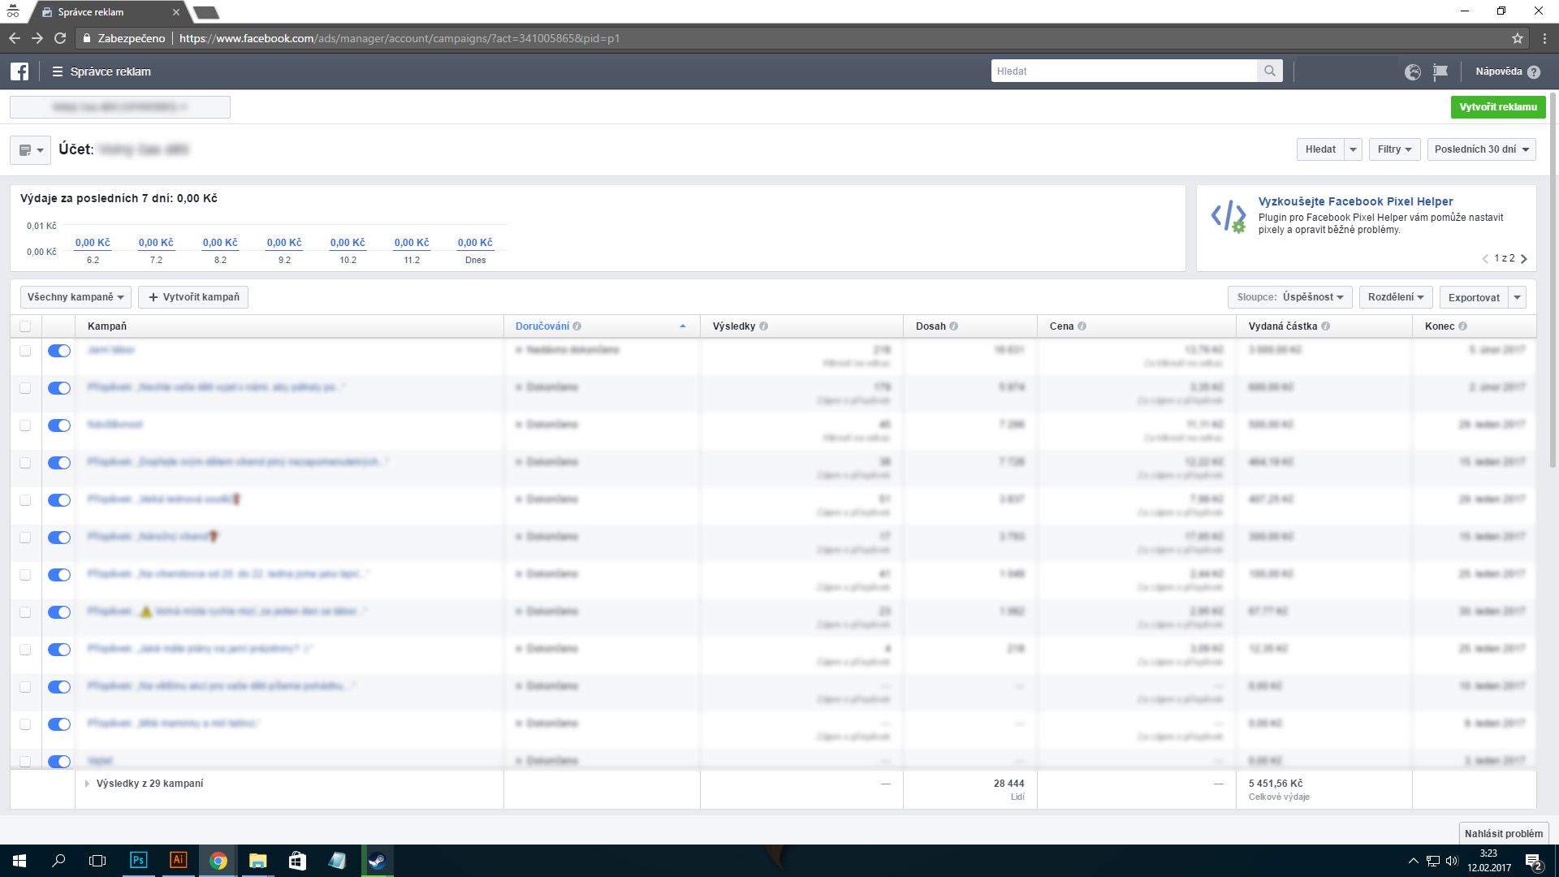Sort by the Doručování column header
Image resolution: width=1559 pixels, height=877 pixels.
pyautogui.click(x=542, y=326)
